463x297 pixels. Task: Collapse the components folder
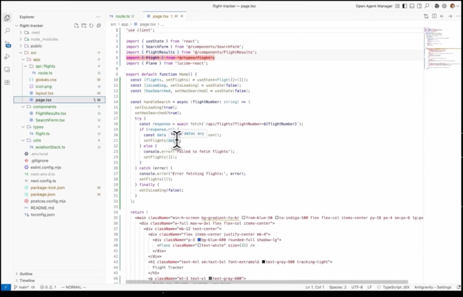[x=23, y=107]
